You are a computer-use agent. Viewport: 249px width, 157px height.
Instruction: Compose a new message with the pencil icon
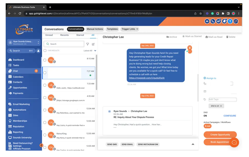(93, 44)
